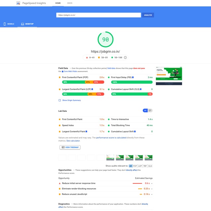Image resolution: width=211 pixels, height=211 pixels.
Task: Click the bookmark icon beside First Input Delay
Action: pos(133,77)
